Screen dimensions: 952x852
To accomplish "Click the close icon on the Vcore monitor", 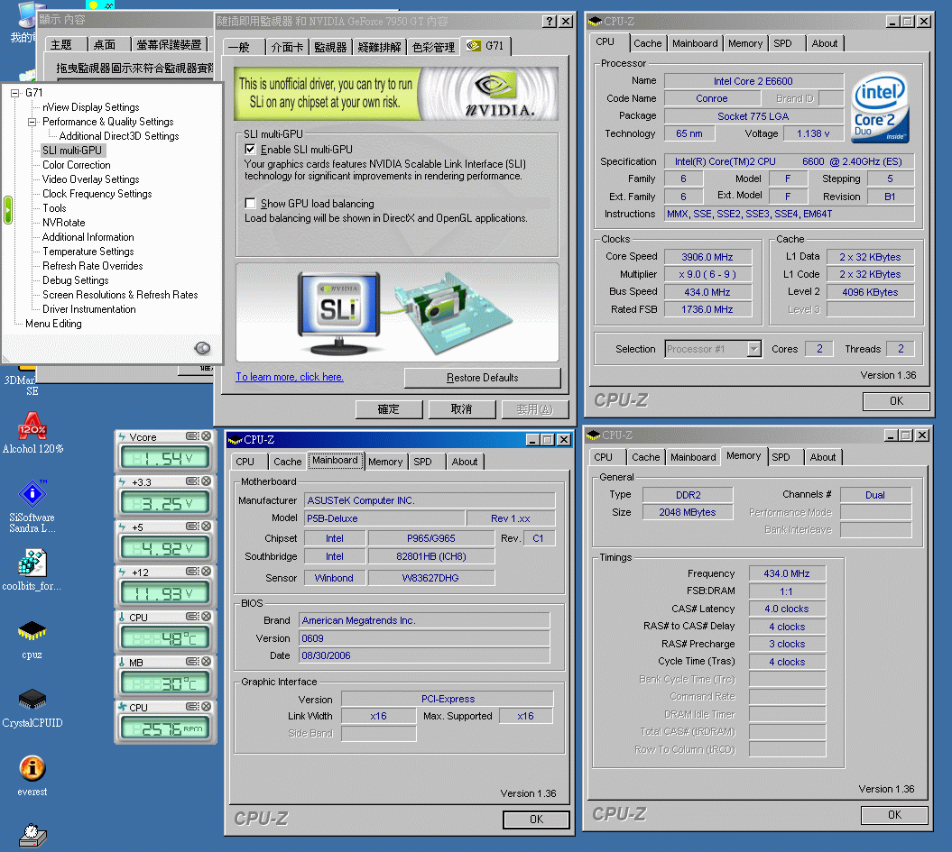I will coord(207,436).
